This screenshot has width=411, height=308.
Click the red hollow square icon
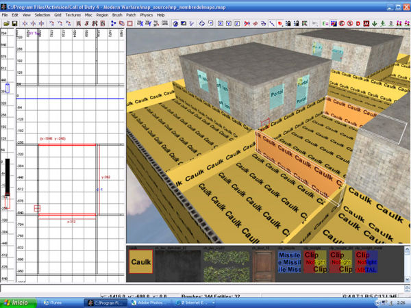tap(129, 23)
